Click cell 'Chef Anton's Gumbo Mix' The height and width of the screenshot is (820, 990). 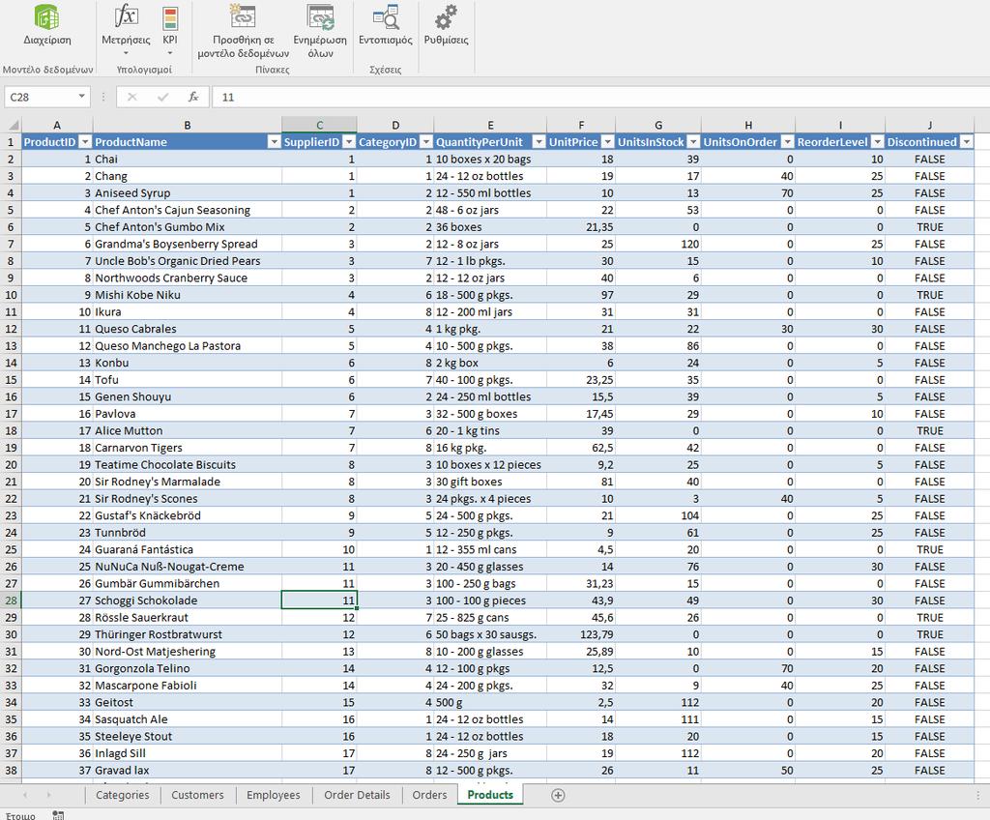(x=187, y=227)
